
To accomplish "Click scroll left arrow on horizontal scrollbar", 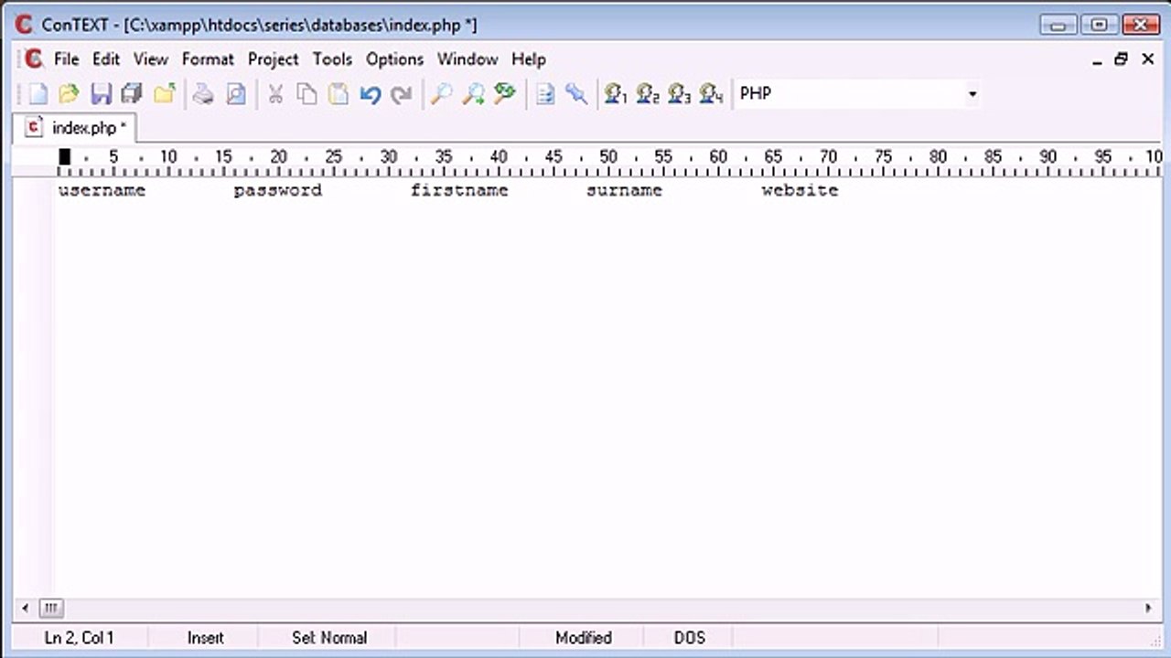I will [x=27, y=608].
